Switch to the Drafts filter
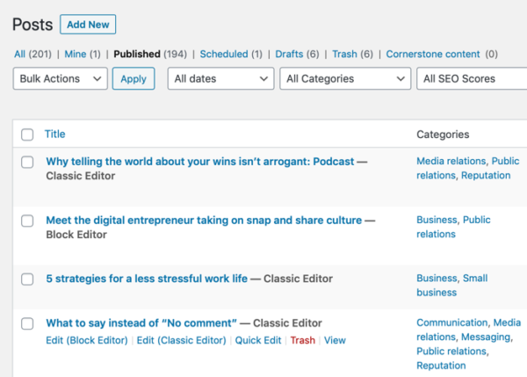The width and height of the screenshot is (527, 377). click(289, 54)
